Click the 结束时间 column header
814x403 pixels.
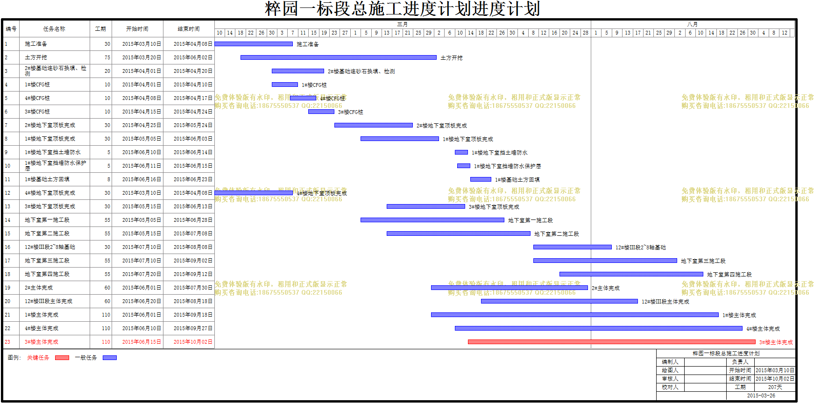click(189, 29)
